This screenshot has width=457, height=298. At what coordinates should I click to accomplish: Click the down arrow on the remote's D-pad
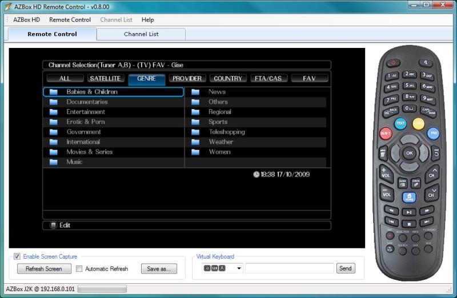click(x=409, y=167)
